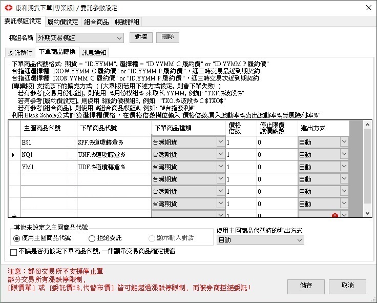377x304 pixels.
Task: Open 進出方式 dropdown for ES1 row
Action: [323, 142]
